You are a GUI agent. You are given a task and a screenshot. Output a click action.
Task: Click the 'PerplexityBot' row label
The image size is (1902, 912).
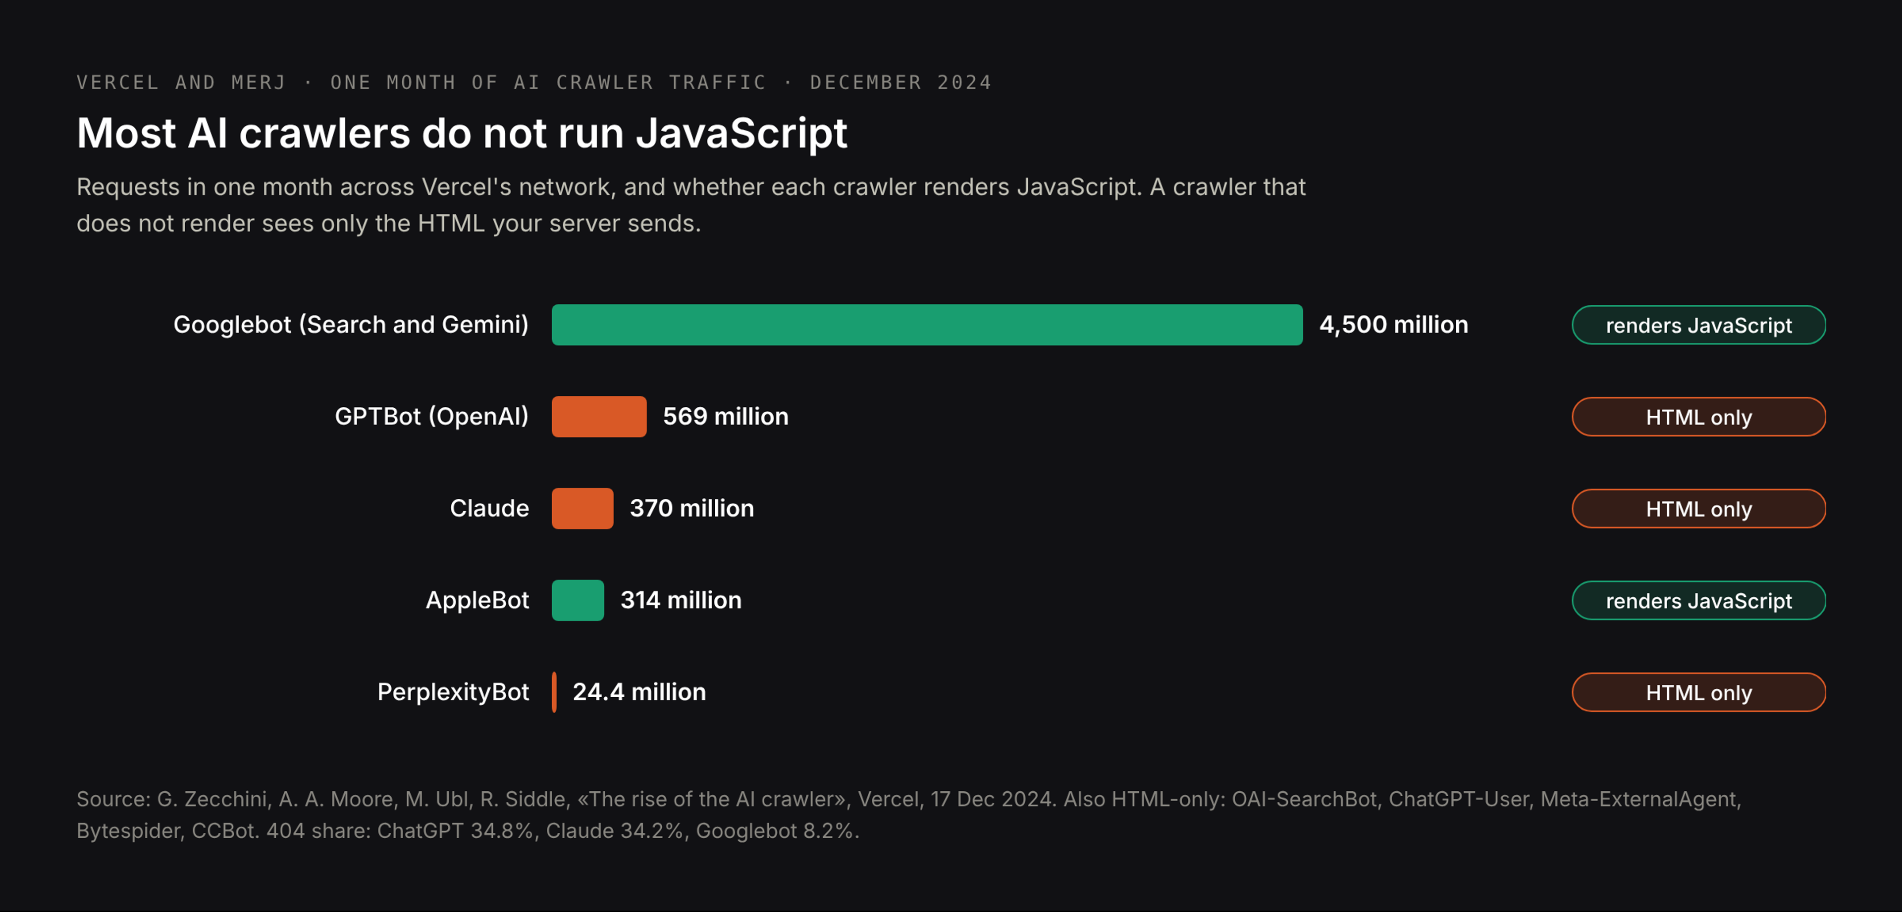[x=453, y=692]
